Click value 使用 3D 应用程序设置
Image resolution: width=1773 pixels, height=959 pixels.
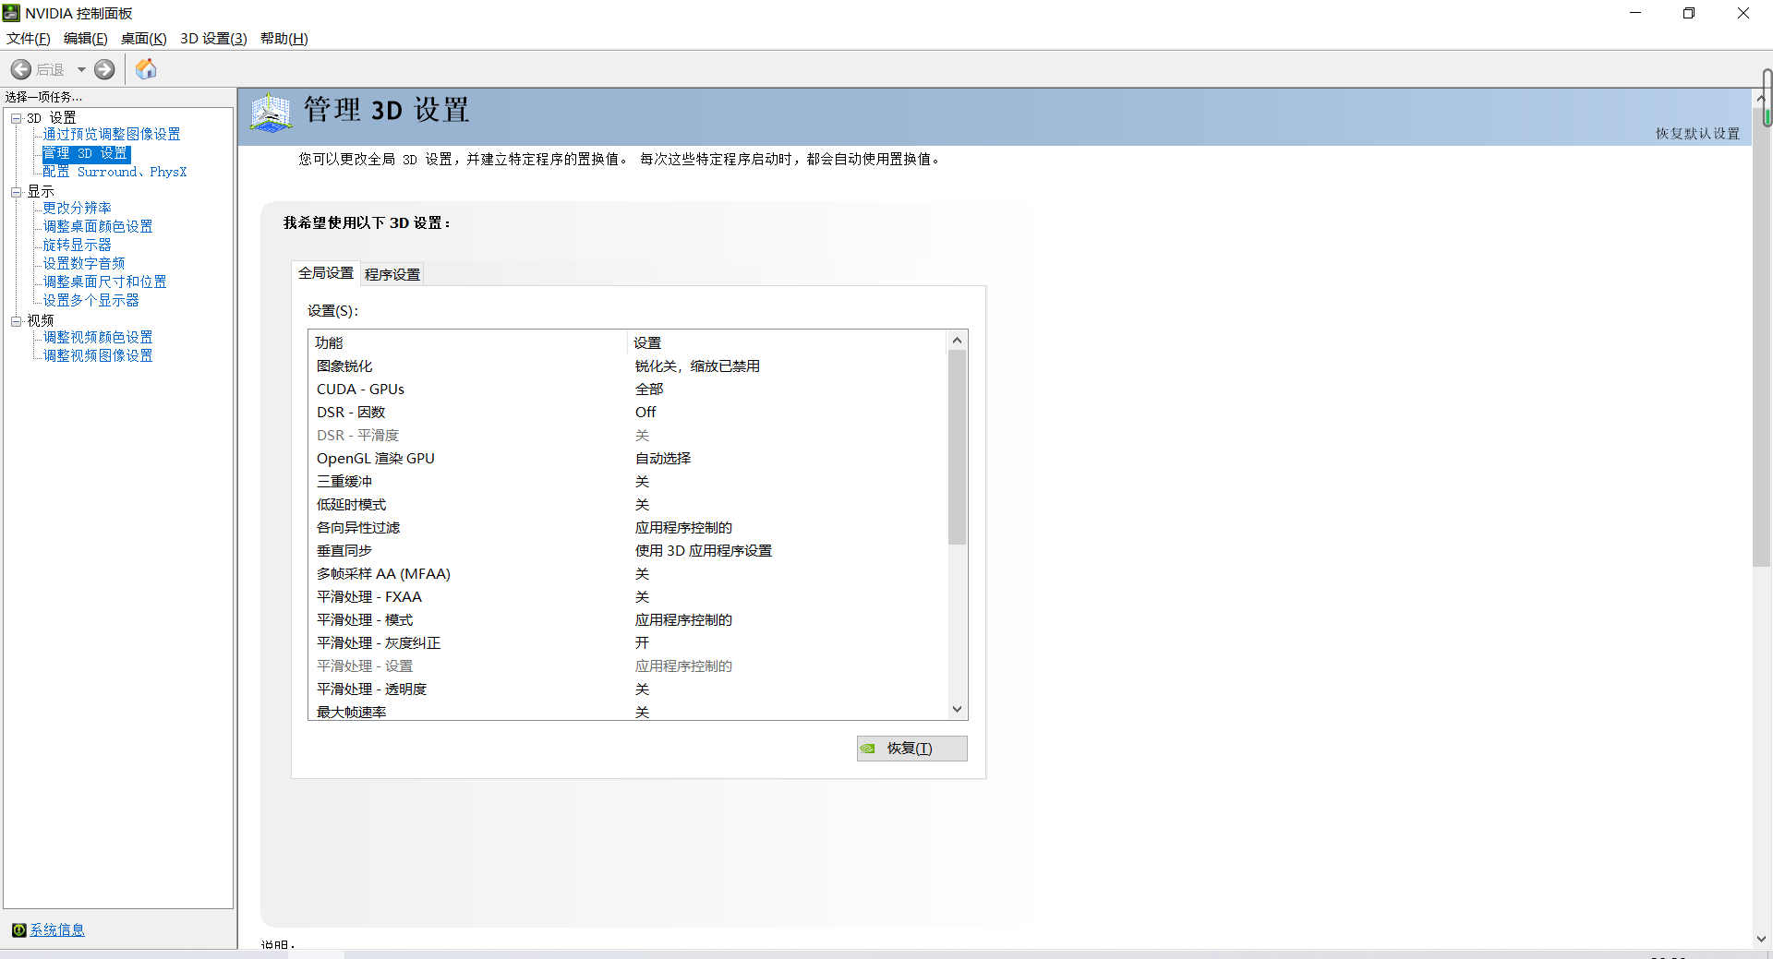point(703,550)
